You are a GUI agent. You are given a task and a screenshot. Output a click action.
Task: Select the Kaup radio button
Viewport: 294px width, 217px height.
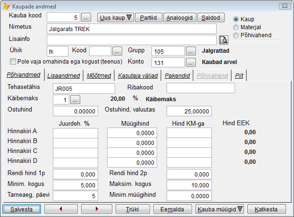pyautogui.click(x=236, y=19)
